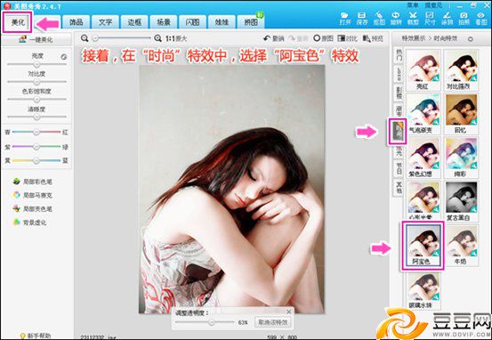This screenshot has height=340, width=492.
Task: Adjust the 色彩饱和度 saturation slider
Action: pyautogui.click(x=36, y=99)
